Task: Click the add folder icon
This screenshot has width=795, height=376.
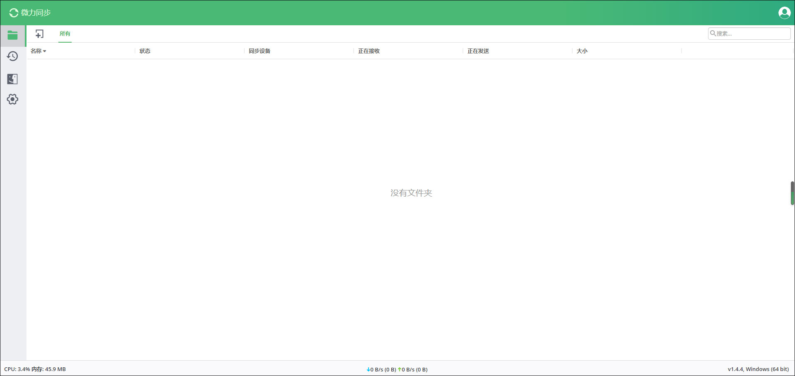Action: (39, 34)
